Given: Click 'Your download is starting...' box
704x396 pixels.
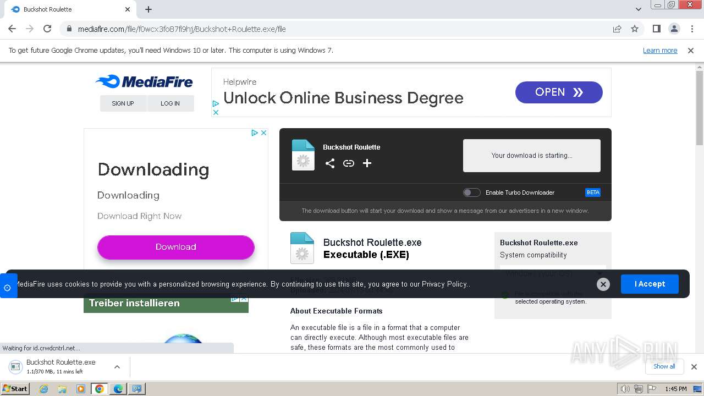Looking at the screenshot, I should pyautogui.click(x=532, y=156).
